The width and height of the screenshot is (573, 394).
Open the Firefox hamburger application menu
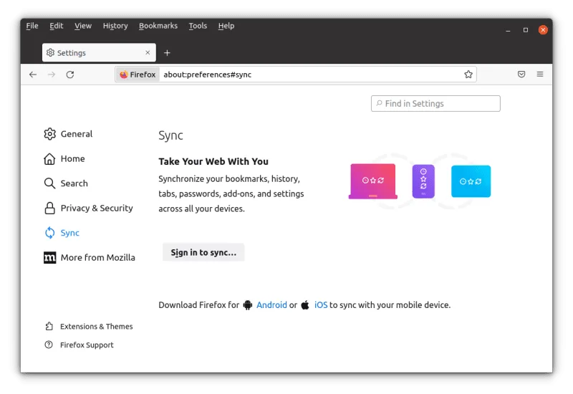[540, 75]
